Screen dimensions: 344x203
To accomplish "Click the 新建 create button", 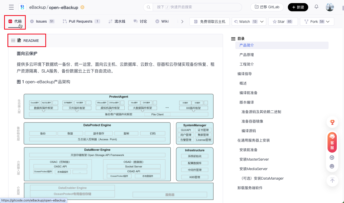I will click(x=298, y=7).
